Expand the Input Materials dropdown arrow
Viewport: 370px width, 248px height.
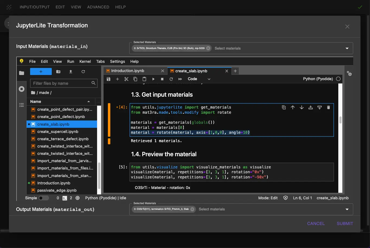[x=347, y=48]
